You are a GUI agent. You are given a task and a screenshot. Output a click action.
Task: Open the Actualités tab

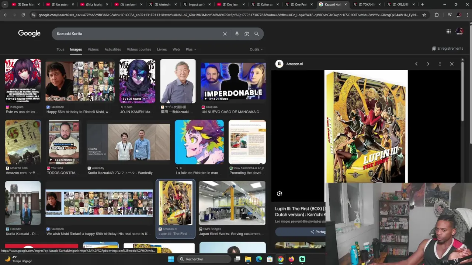pos(113,49)
